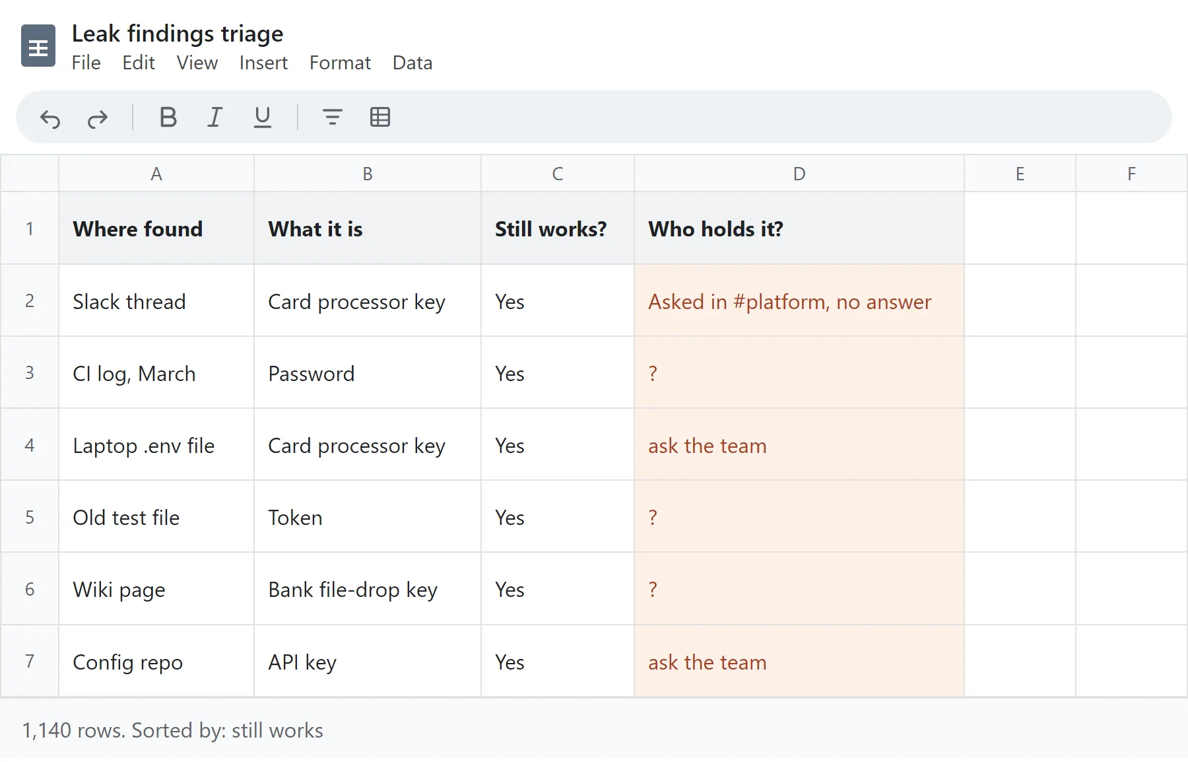Select the 'Asked in #platform, no answer' cell

pos(799,301)
